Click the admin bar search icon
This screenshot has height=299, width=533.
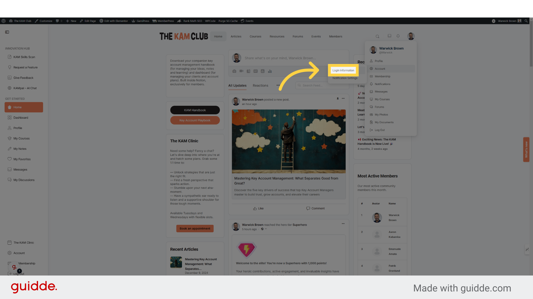tap(526, 21)
